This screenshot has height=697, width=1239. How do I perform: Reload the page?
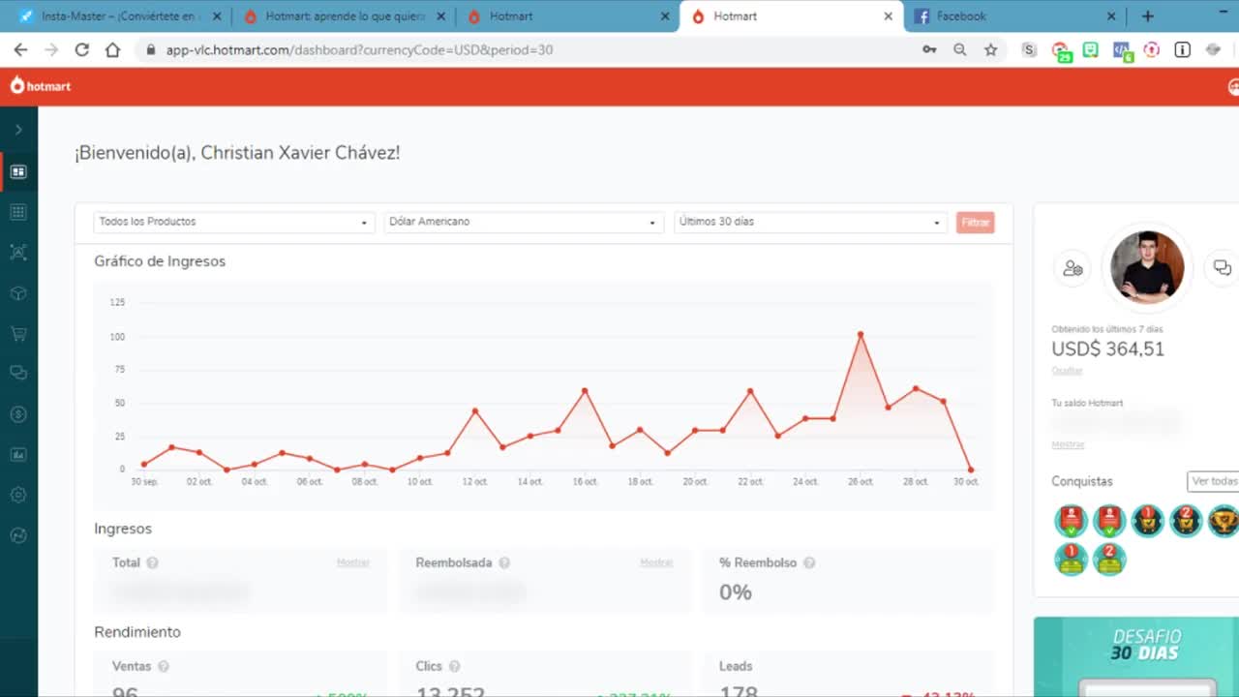point(82,49)
